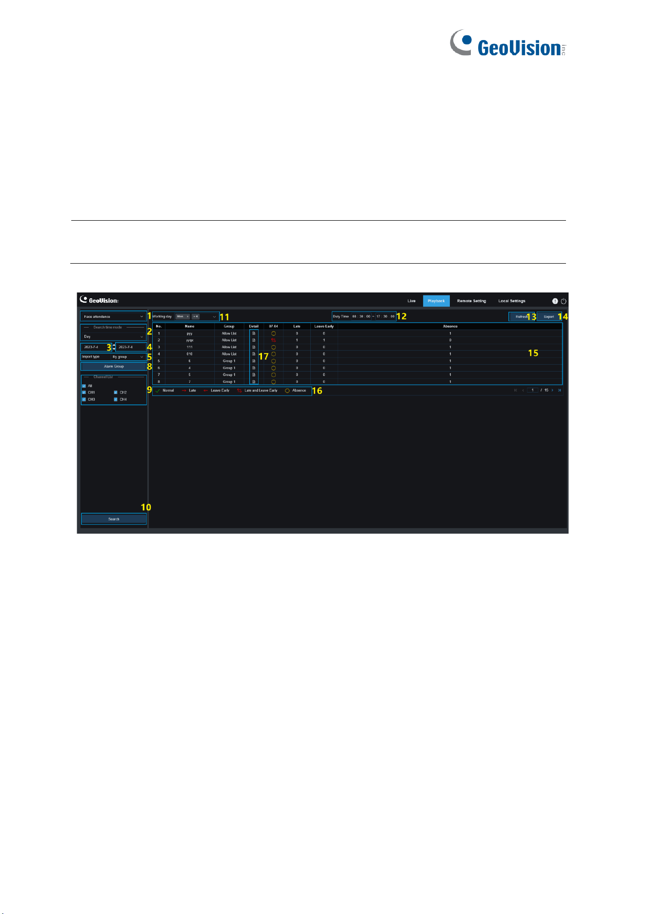646x914 pixels.
Task: Open detail icon for row yyqx
Action: click(x=254, y=340)
